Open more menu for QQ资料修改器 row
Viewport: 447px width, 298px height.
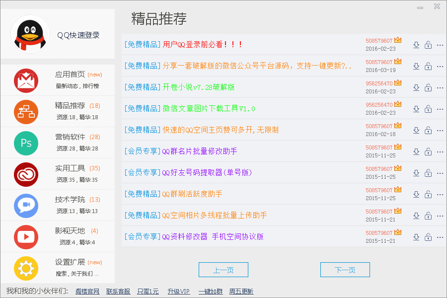pyautogui.click(x=440, y=237)
